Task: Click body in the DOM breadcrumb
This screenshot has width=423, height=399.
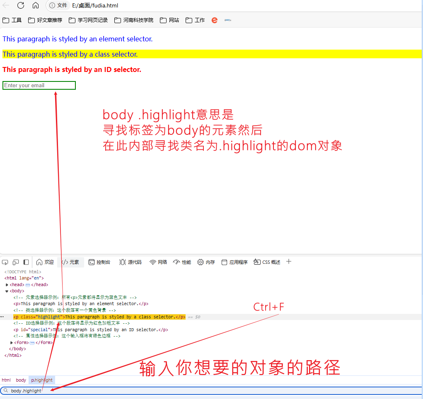Action: [21, 380]
